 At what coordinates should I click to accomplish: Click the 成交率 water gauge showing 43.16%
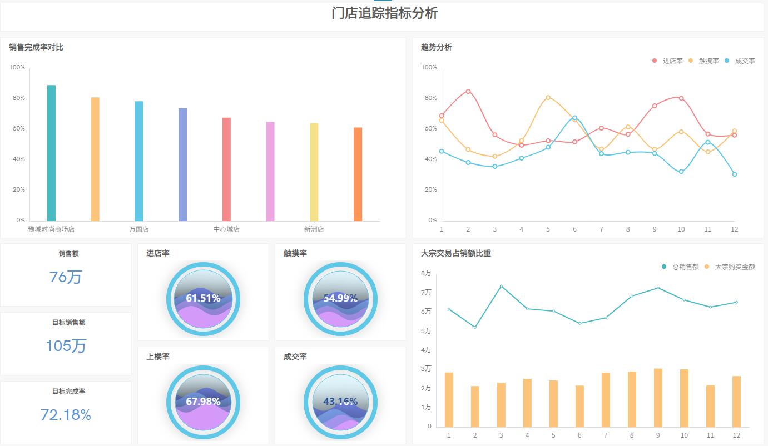click(340, 402)
